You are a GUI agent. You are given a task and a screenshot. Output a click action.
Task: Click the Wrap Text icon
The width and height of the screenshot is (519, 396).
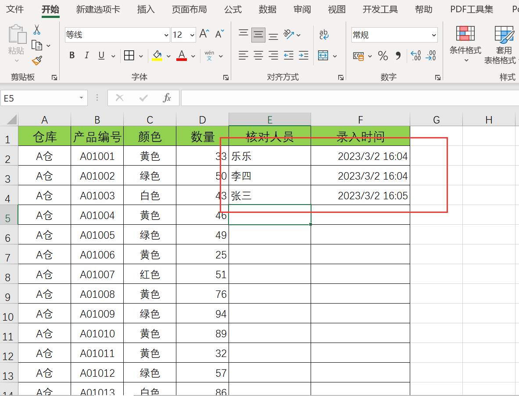(324, 34)
